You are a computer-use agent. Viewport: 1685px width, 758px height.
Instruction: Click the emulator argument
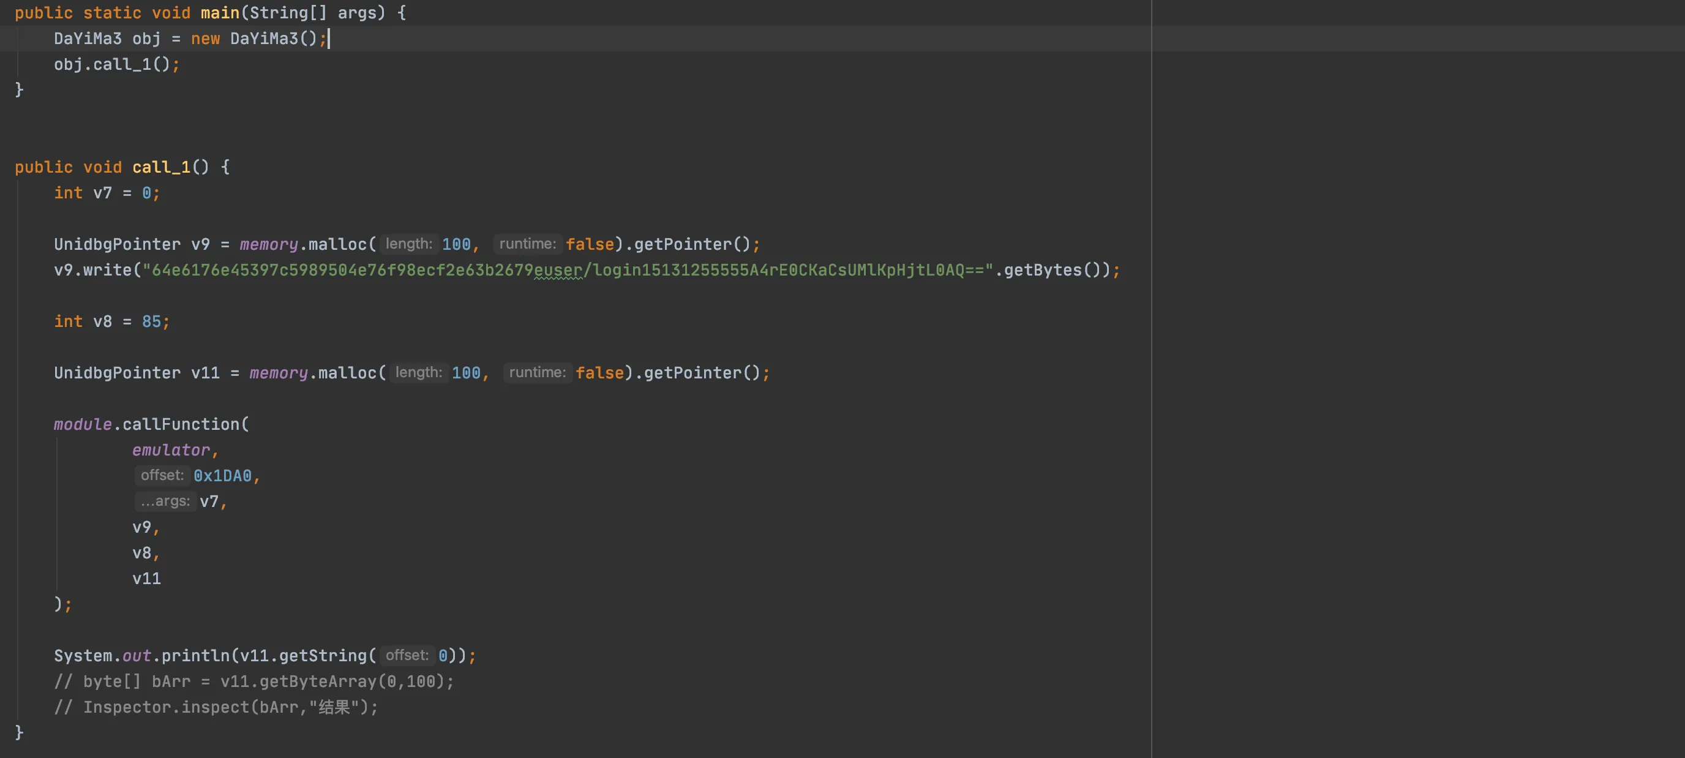pos(171,450)
